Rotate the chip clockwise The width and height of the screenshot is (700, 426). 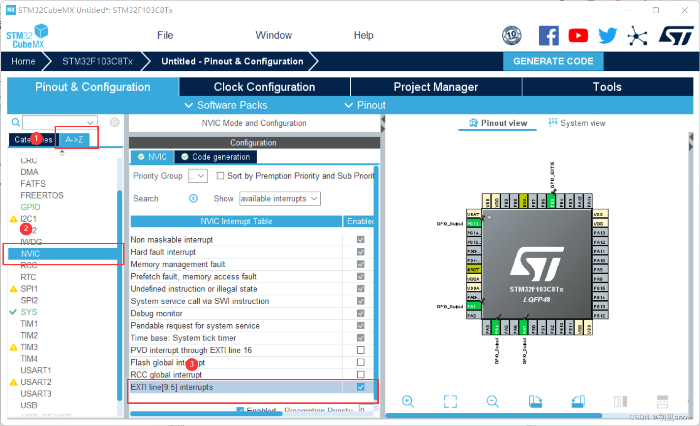click(535, 401)
